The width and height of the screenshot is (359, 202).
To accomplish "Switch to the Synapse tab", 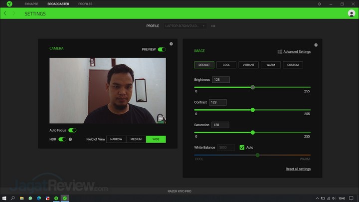I will 31,4.
